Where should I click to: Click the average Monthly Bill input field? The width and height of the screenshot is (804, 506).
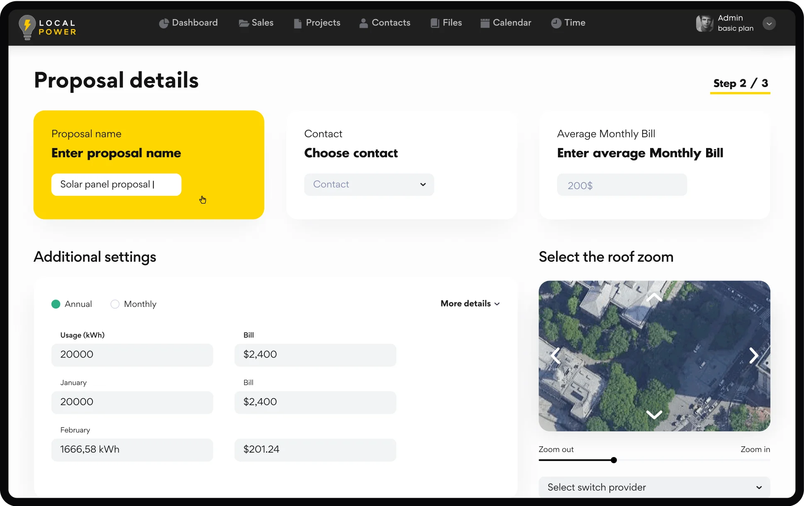coord(621,185)
